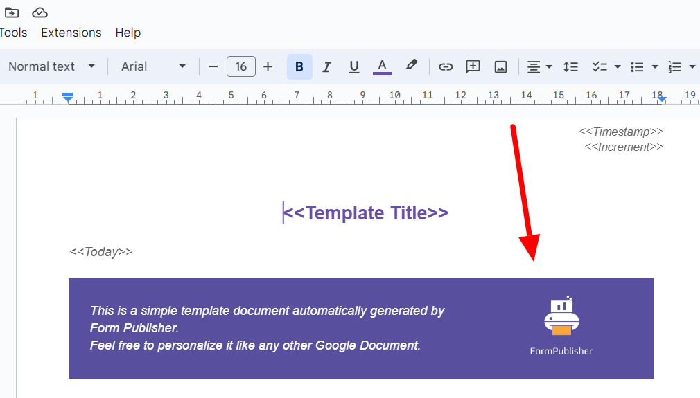Click the insert image icon
The width and height of the screenshot is (700, 398).
pyautogui.click(x=500, y=67)
